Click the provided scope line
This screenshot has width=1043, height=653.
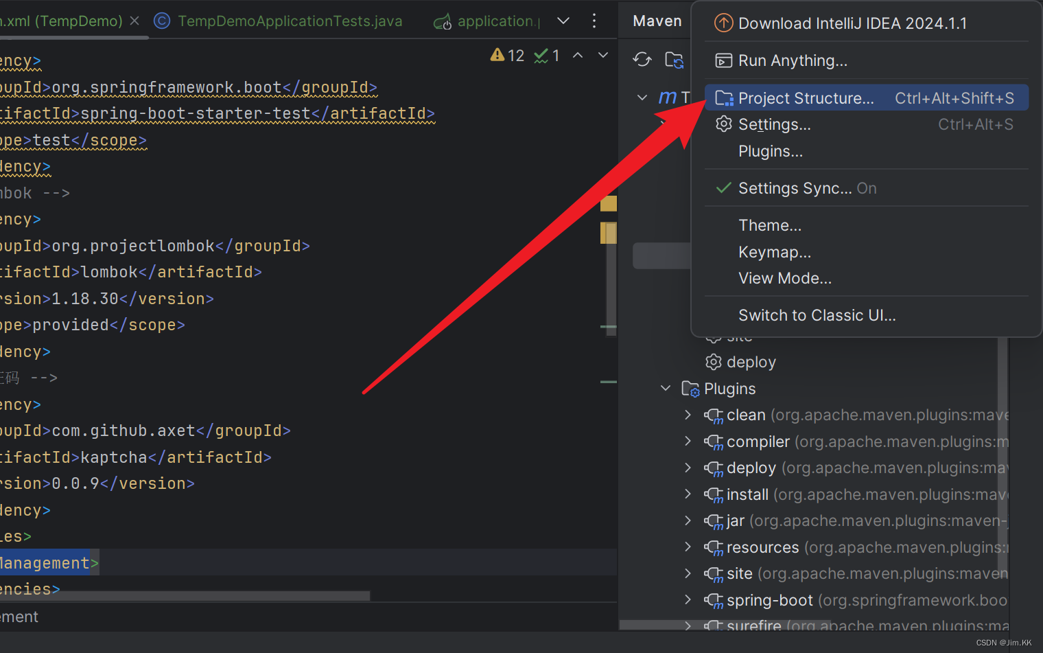pyautogui.click(x=93, y=325)
